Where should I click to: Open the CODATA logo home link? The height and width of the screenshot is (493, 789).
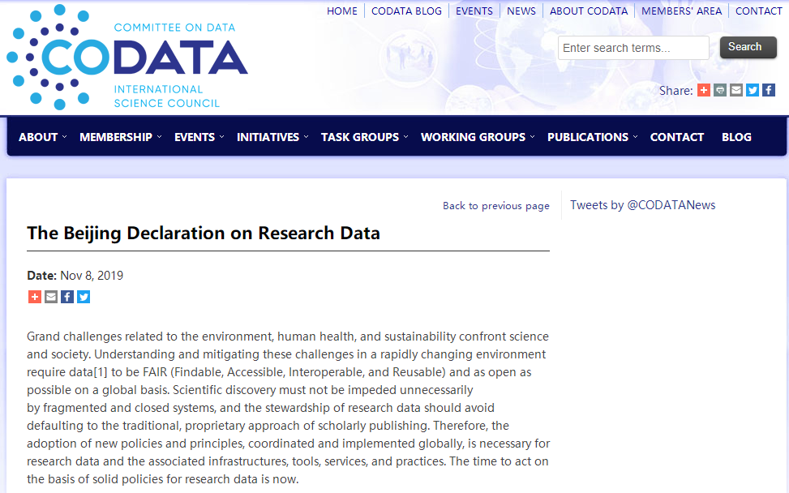pos(127,57)
